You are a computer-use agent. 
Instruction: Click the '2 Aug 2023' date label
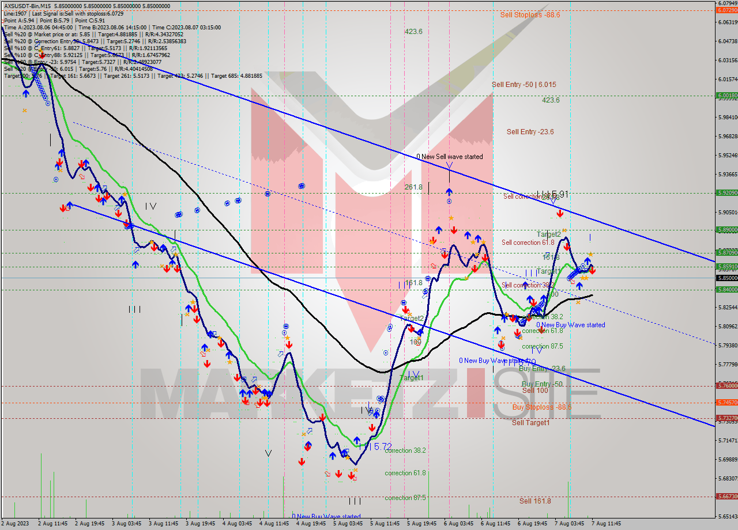16,524
